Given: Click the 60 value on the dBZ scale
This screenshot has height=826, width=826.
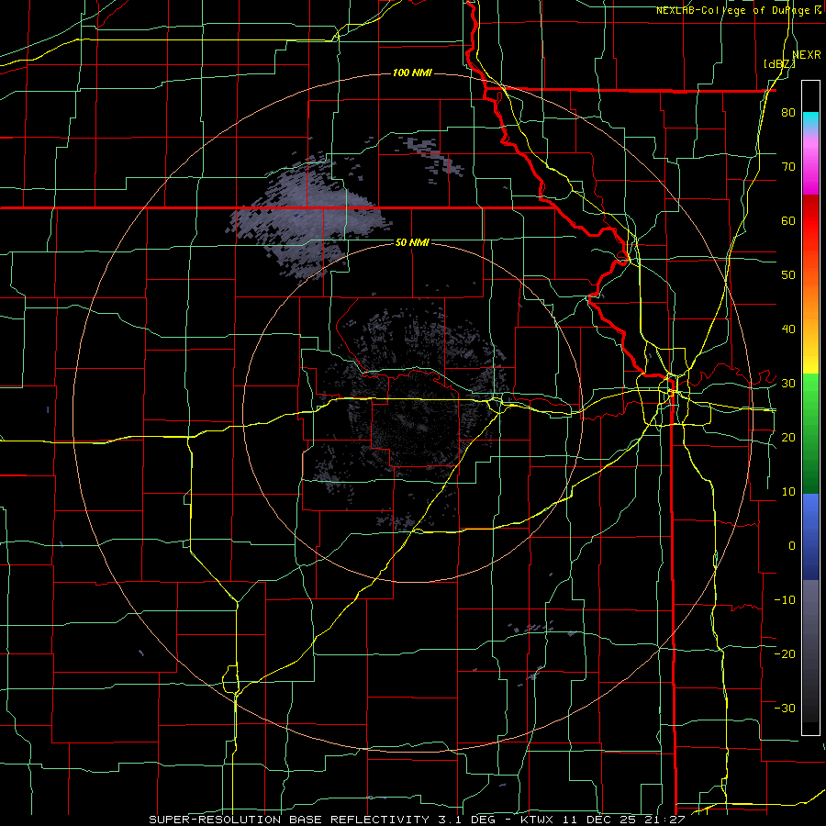Looking at the screenshot, I should (788, 220).
